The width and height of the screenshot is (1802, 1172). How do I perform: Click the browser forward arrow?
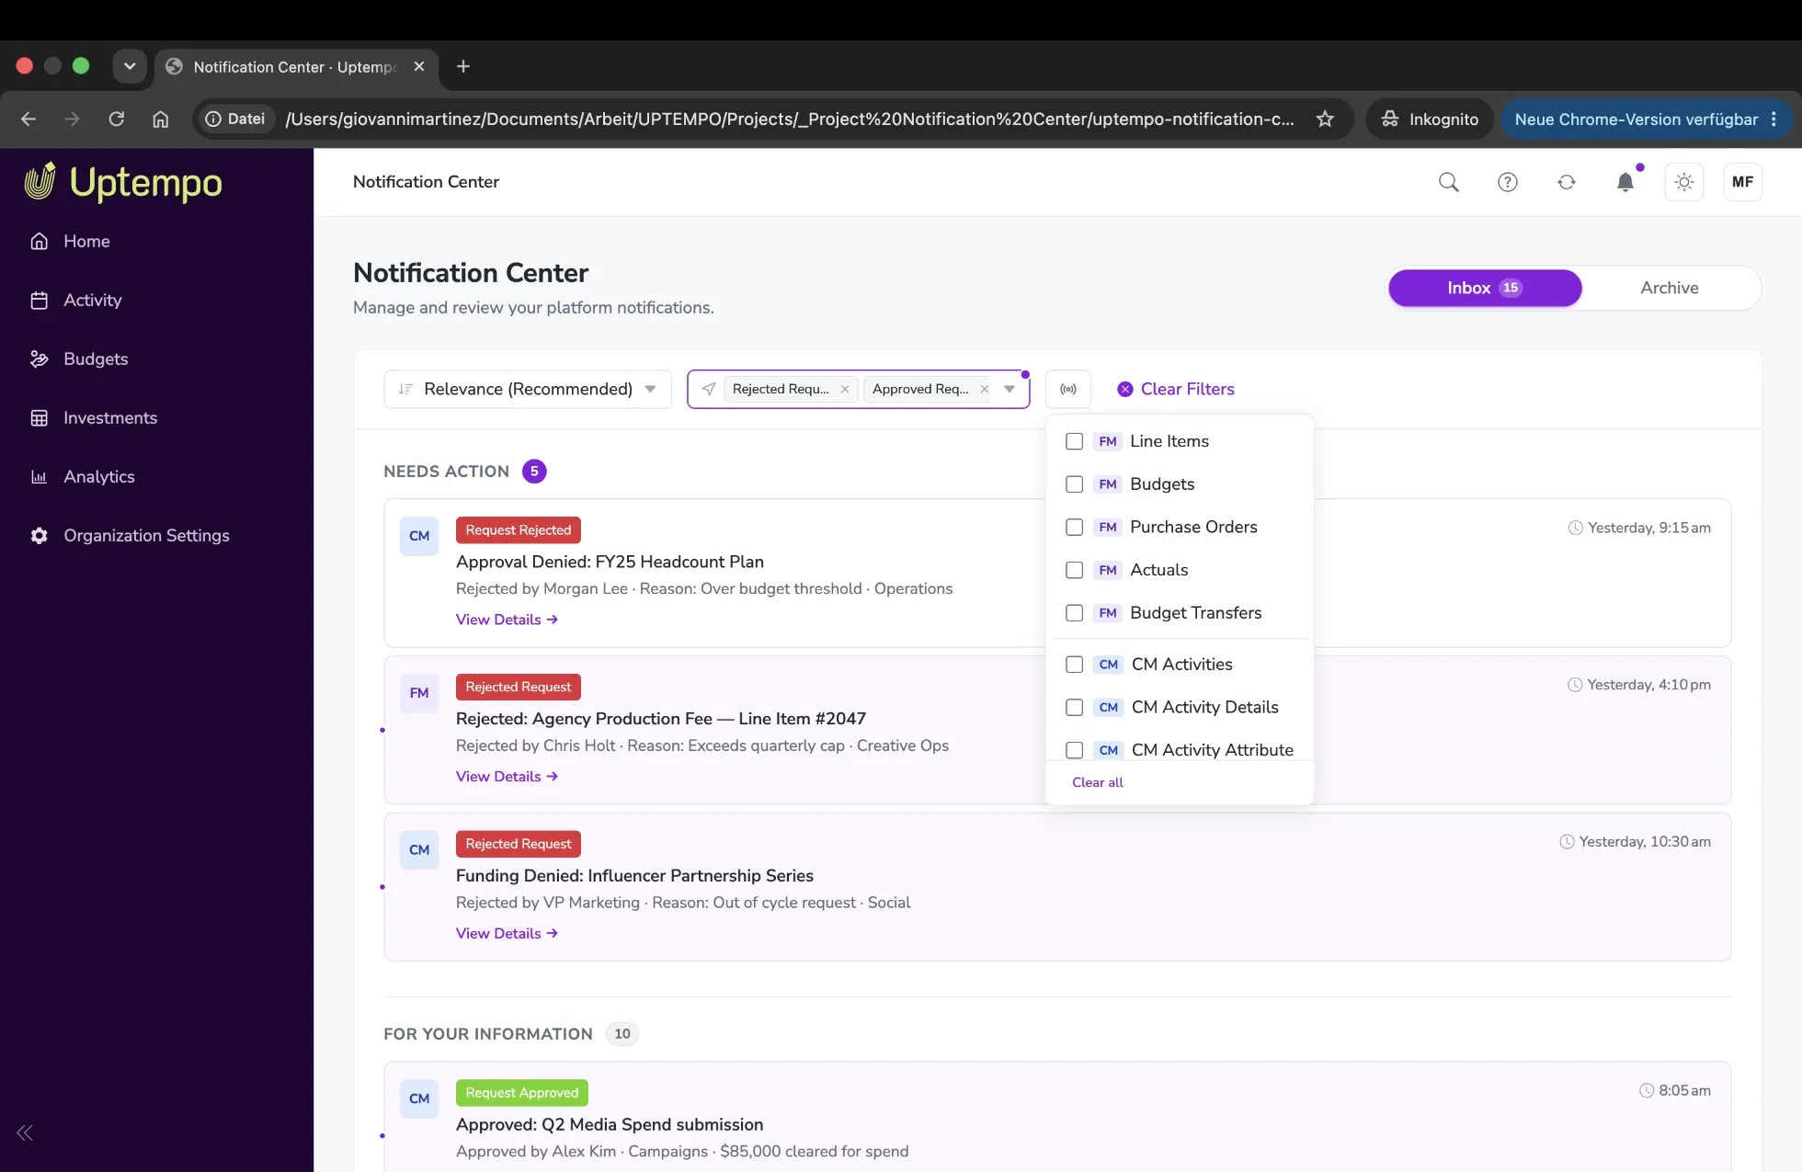(72, 119)
